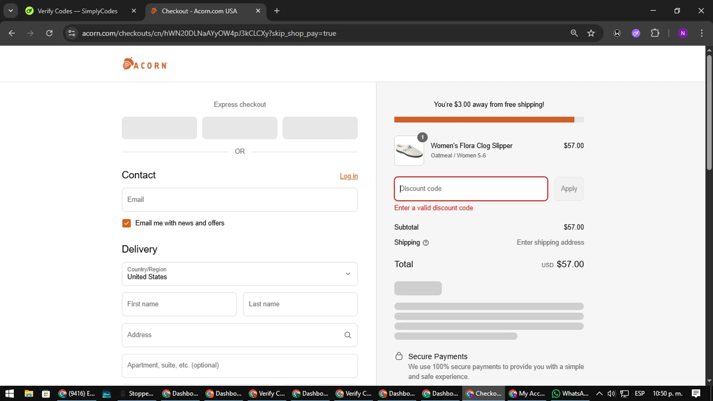The height and width of the screenshot is (401, 713).
Task: Open the tab search dropdown arrow
Action: [x=10, y=11]
